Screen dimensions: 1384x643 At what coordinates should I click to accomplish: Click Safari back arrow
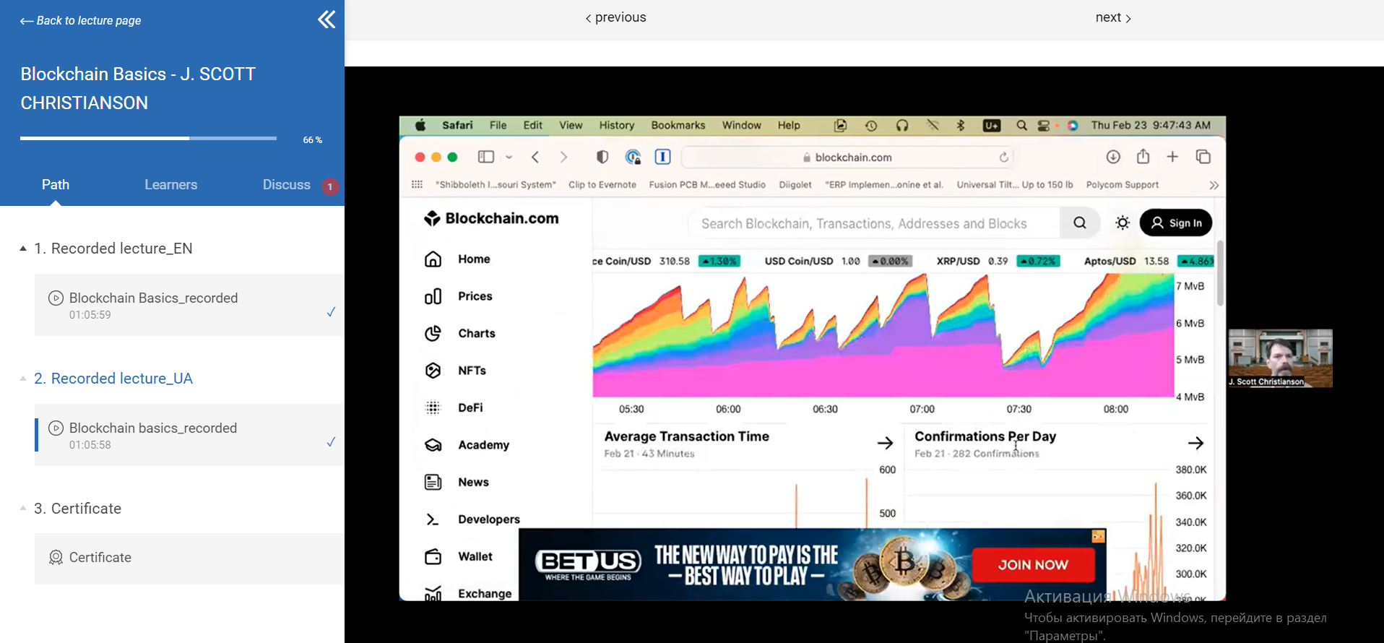point(535,157)
